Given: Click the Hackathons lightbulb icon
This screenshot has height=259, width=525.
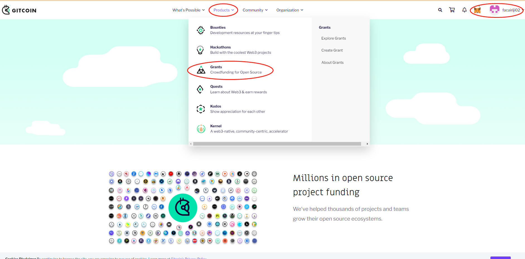Looking at the screenshot, I should click(x=200, y=50).
